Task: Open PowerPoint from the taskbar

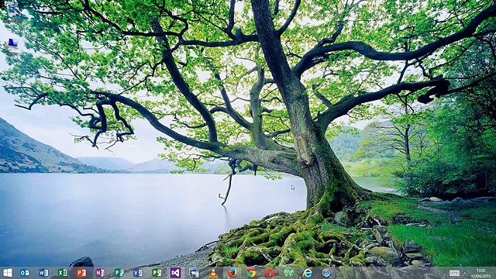Action: click(81, 273)
